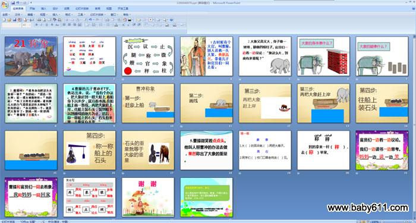Screen dimensions: 416x223
Task: Click the vertical scrollbar of slide sorter
Action: 414,127
